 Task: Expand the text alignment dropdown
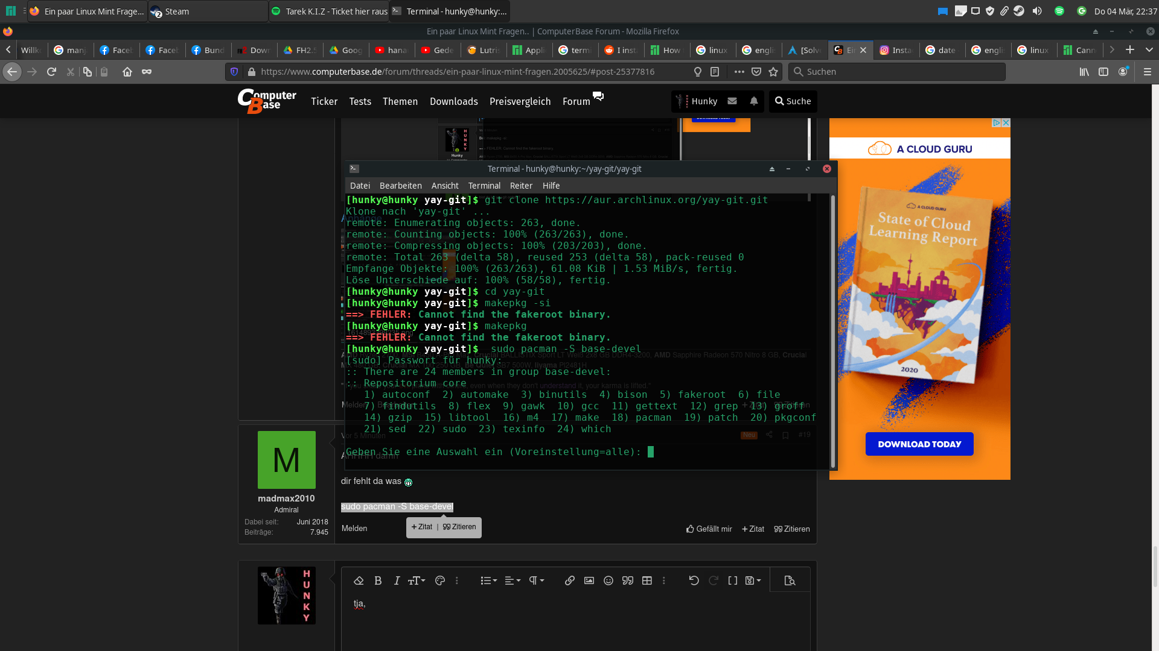tap(512, 580)
